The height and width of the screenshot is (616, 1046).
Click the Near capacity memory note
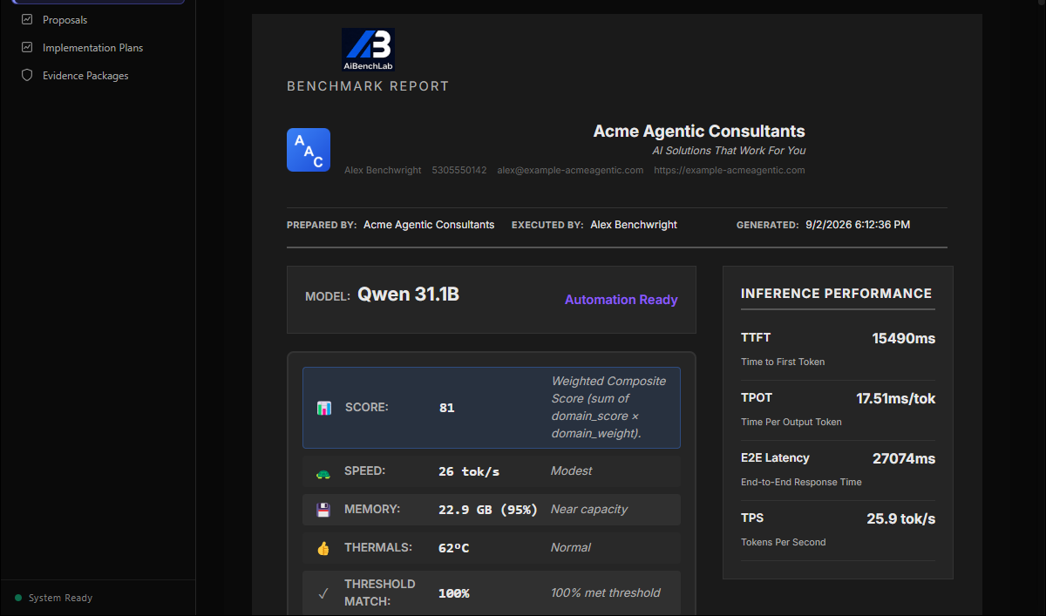589,510
